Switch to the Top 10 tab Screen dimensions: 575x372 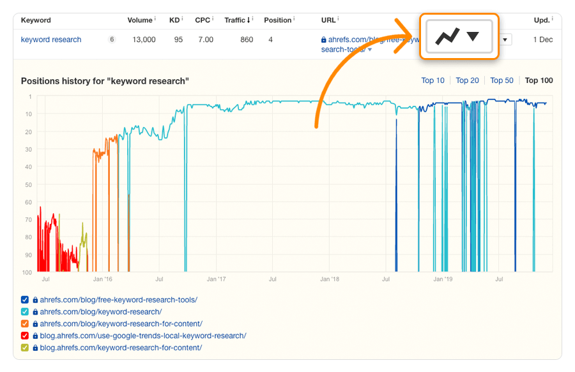click(433, 80)
